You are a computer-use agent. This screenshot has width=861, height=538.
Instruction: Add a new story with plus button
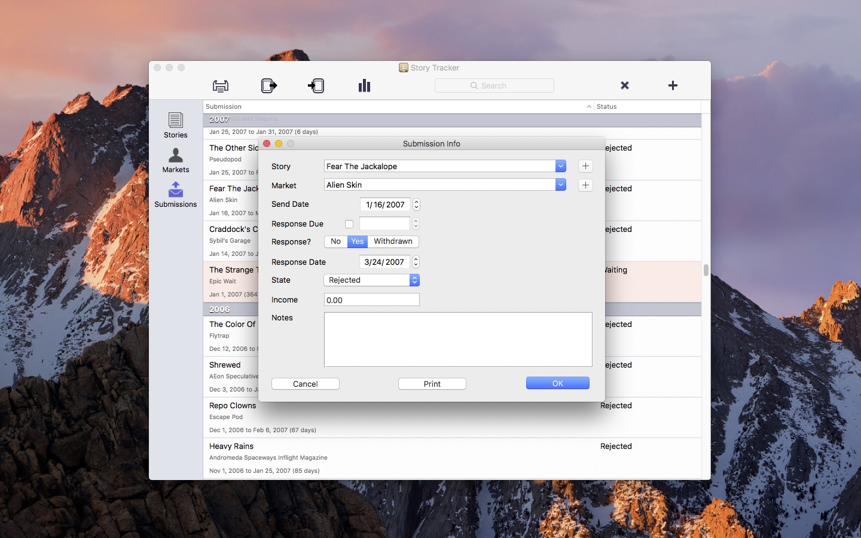pos(585,166)
